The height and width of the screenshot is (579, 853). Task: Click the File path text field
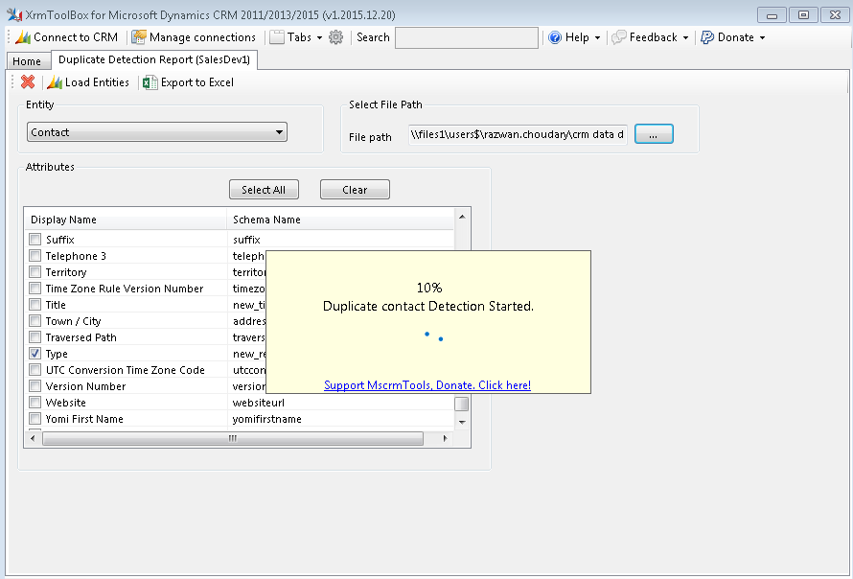[518, 134]
